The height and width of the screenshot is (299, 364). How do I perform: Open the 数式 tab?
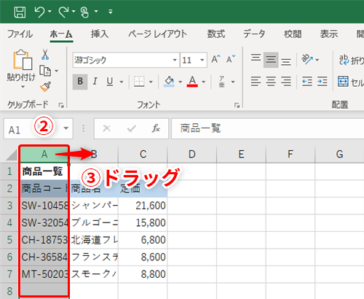tap(216, 34)
